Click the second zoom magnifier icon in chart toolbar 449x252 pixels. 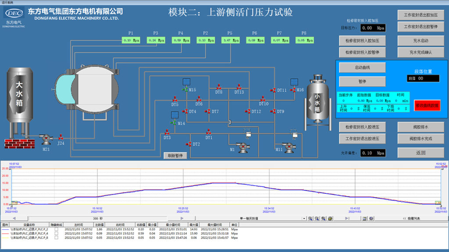point(317,218)
